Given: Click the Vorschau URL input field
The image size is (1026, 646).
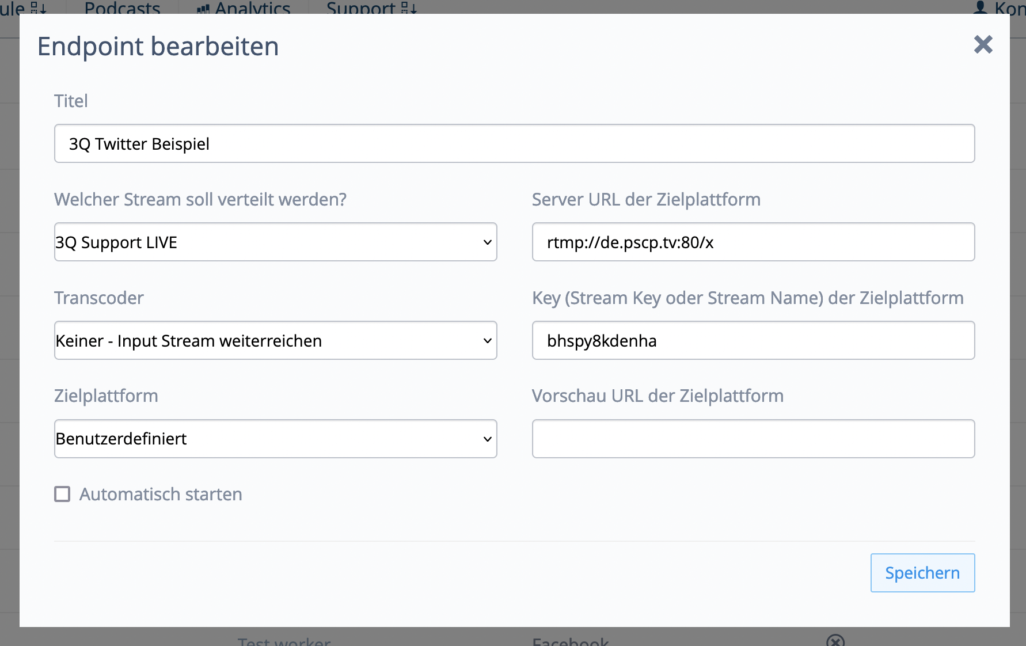Looking at the screenshot, I should [x=753, y=439].
